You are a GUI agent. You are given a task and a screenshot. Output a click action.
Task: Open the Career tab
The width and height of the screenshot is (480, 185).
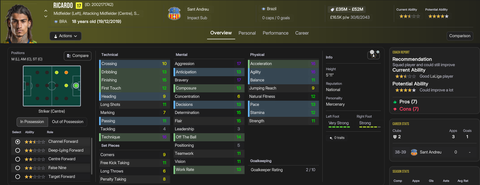[x=302, y=33]
